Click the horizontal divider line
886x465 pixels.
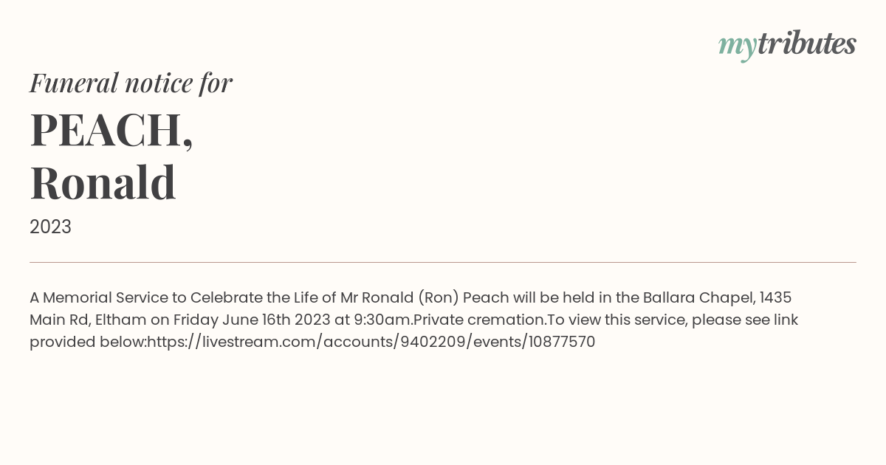click(443, 262)
